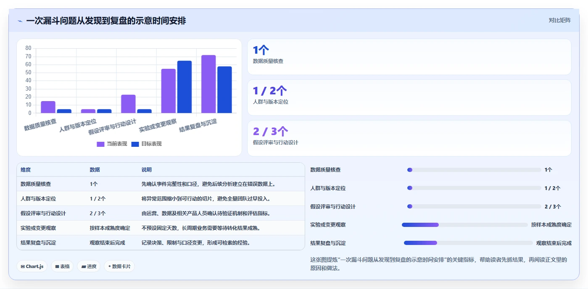Click the blue 假设评审与行动设计 bar
Screen dimensions: 588x289
[144, 111]
